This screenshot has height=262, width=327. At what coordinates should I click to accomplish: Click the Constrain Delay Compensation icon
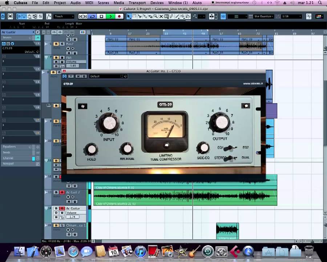(x=10, y=16)
